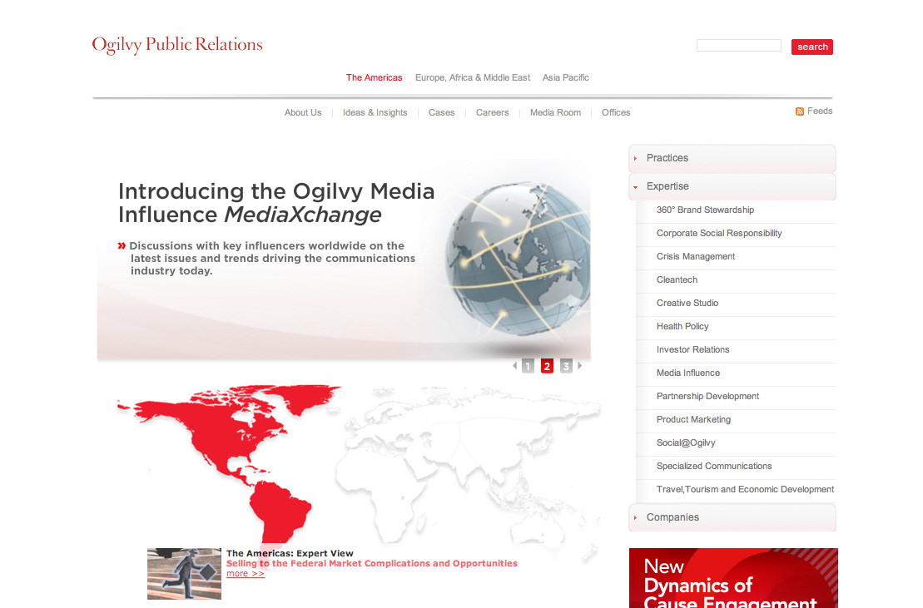Open the Careers menu item
The height and width of the screenshot is (608, 923).
coord(492,112)
